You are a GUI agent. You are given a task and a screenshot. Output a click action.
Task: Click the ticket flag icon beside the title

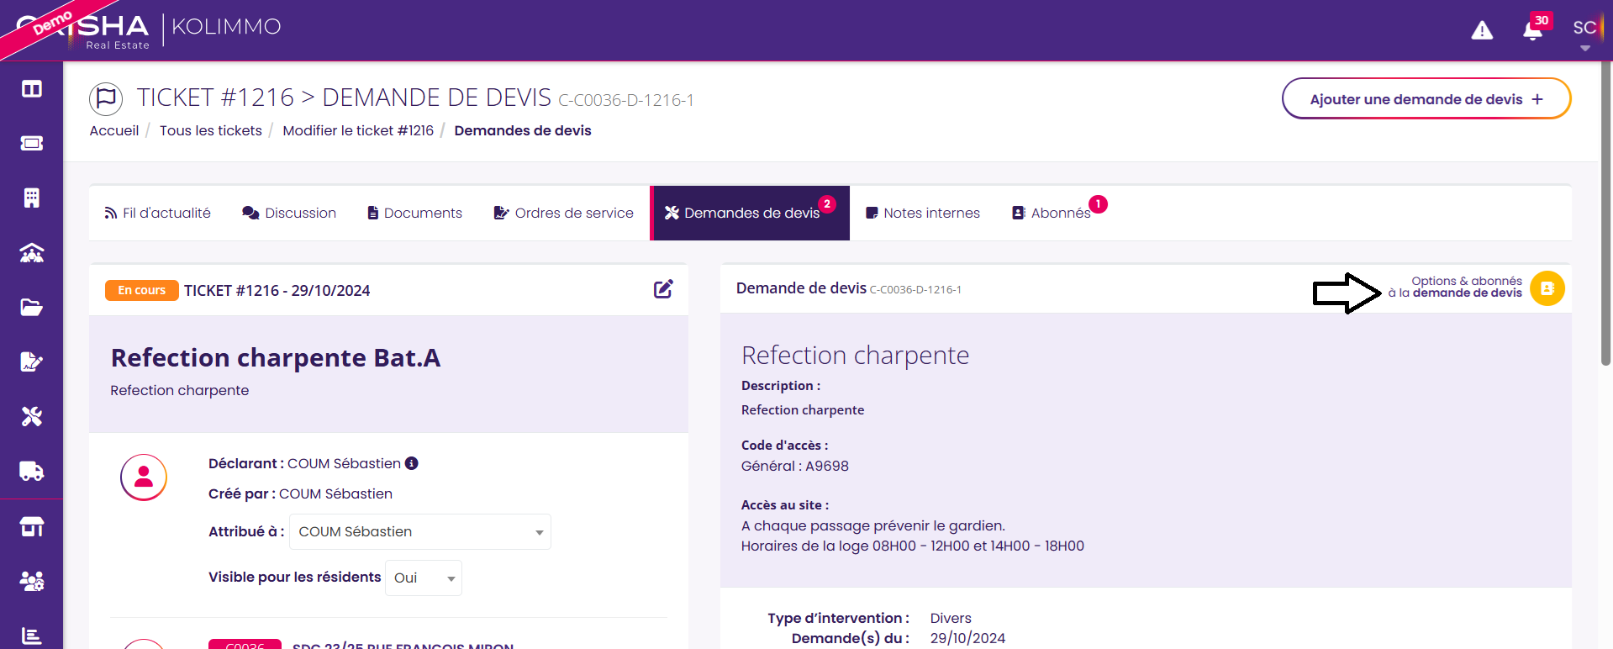[106, 99]
